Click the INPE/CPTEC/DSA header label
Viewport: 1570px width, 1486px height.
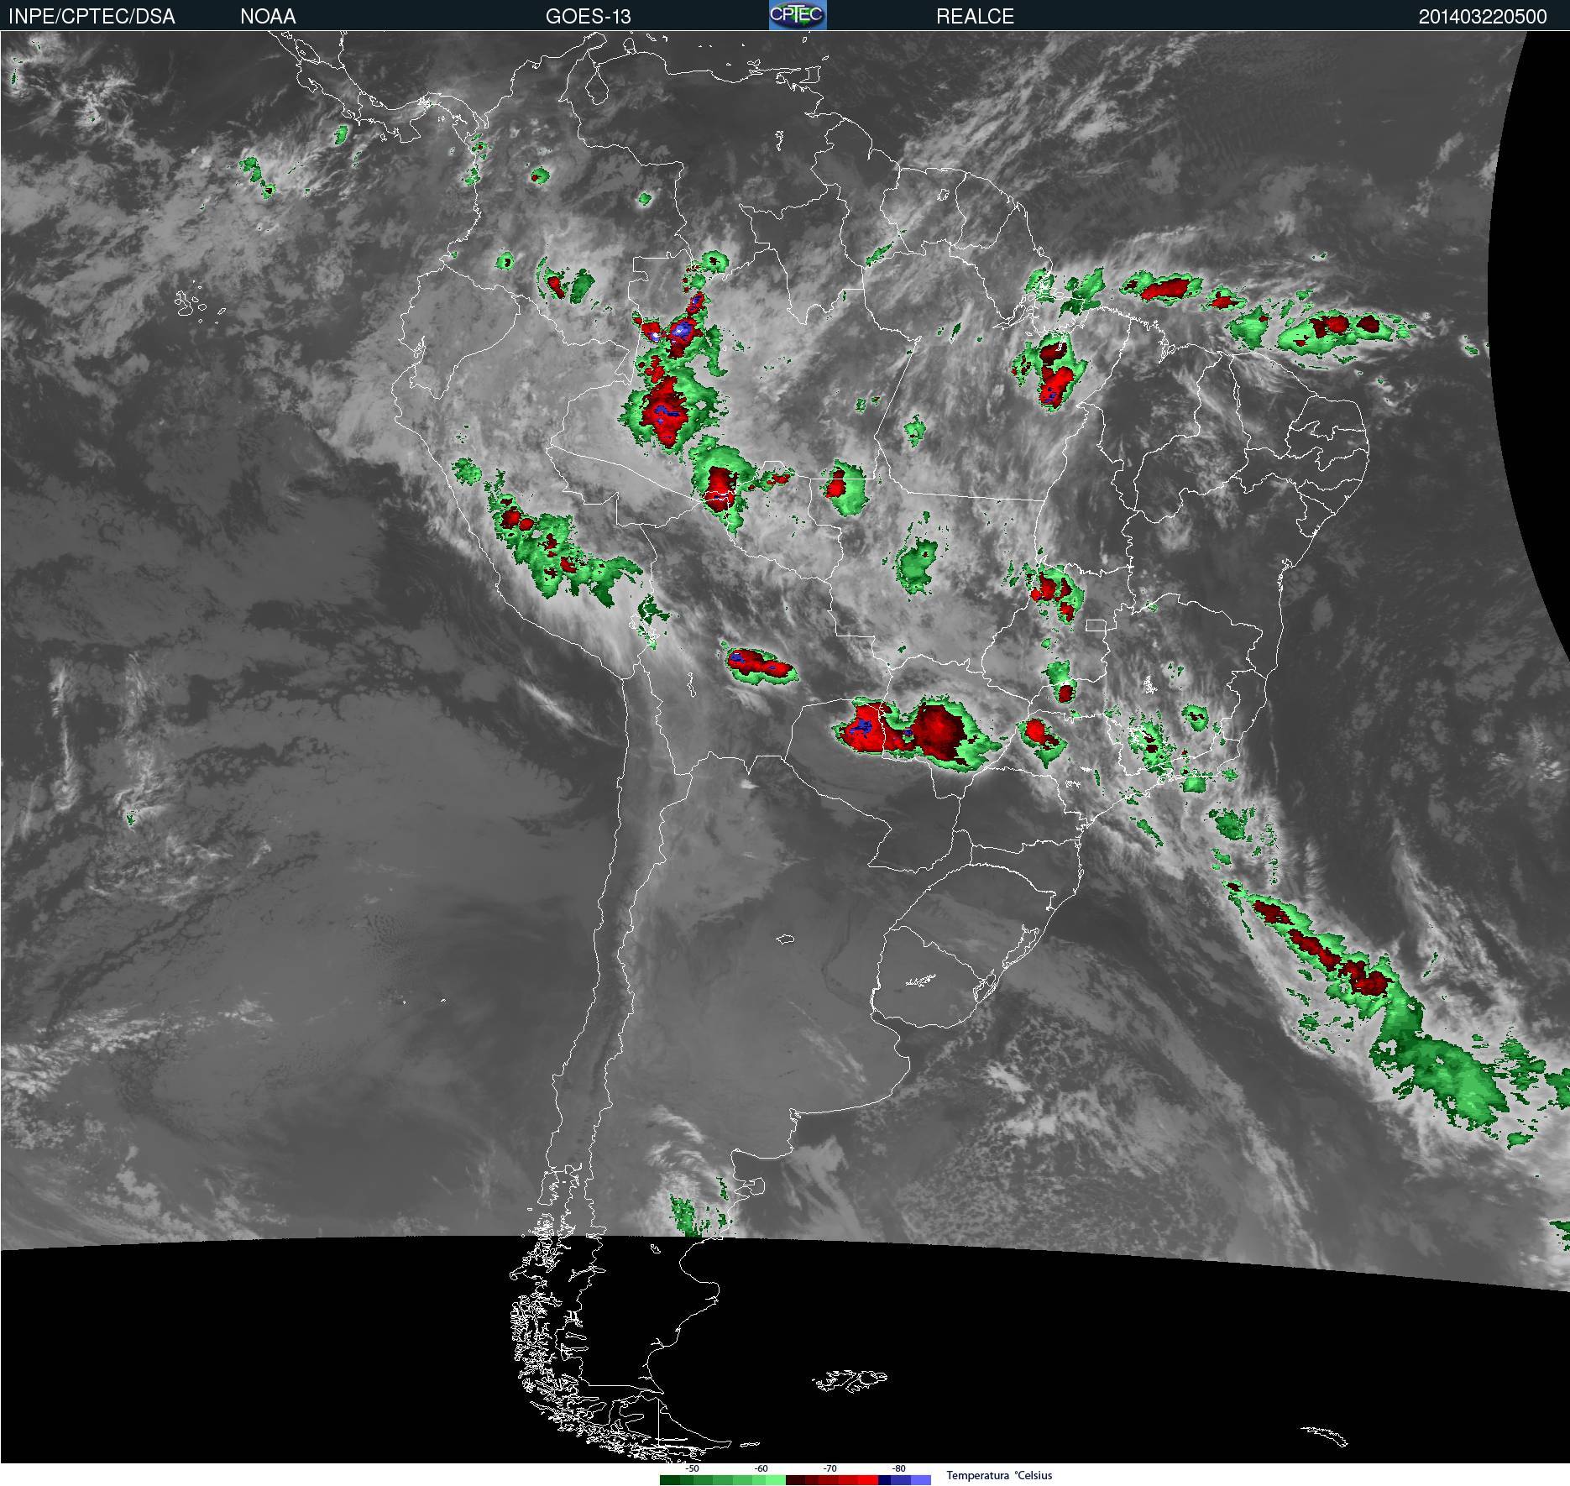click(92, 17)
